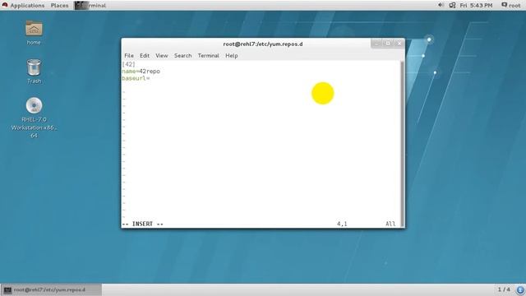Viewport: 526px width, 296px height.
Task: Click the terminal title bar root@rehl7:/etc/yum.repos.d
Action: click(263, 44)
